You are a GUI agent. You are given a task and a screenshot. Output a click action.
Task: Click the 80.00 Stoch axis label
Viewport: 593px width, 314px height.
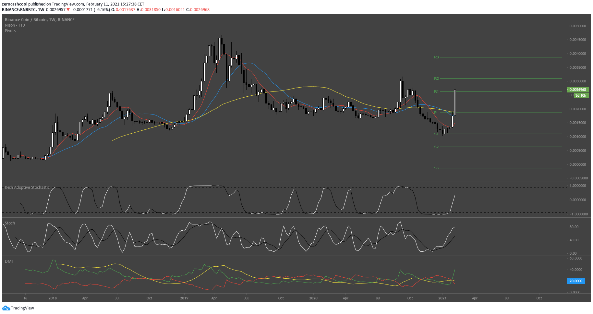pos(574,227)
